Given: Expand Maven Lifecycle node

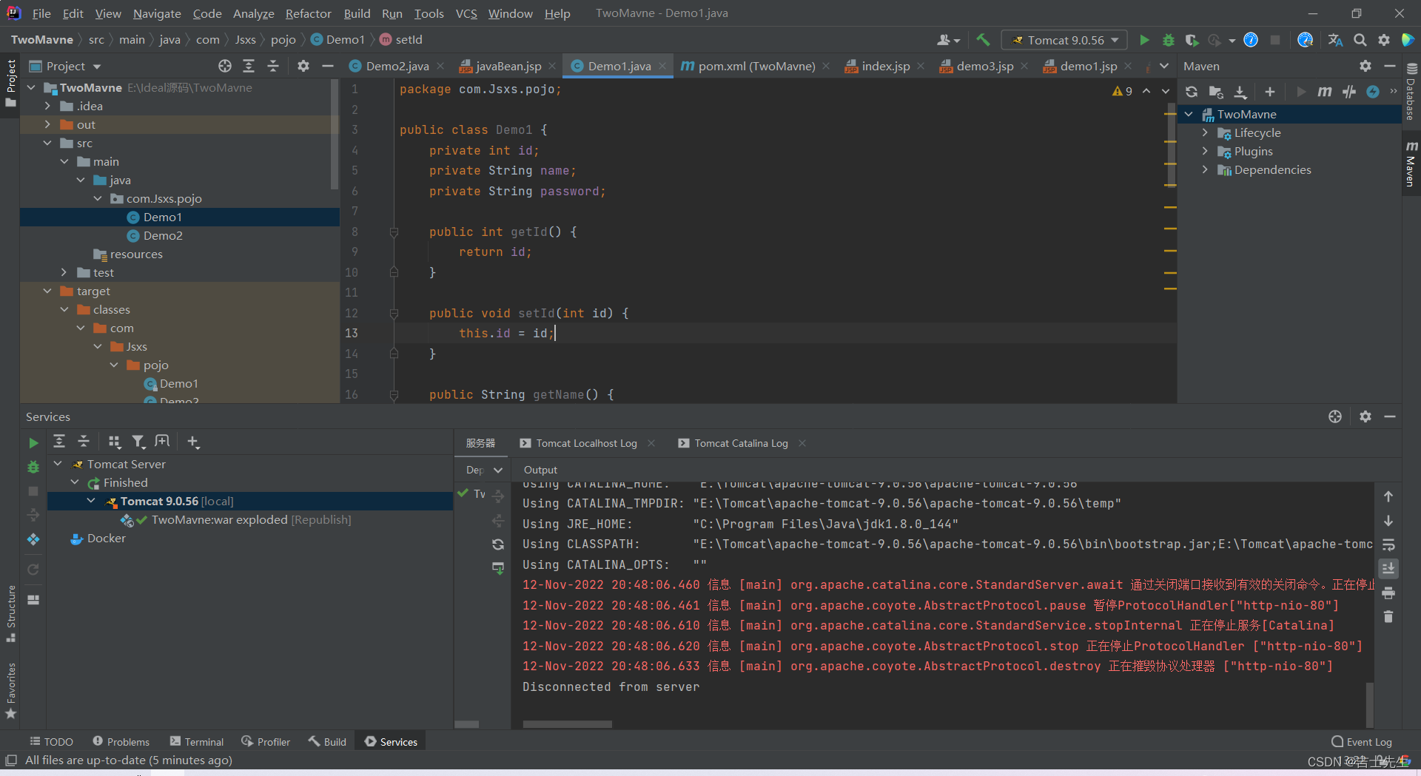Looking at the screenshot, I should [1205, 132].
